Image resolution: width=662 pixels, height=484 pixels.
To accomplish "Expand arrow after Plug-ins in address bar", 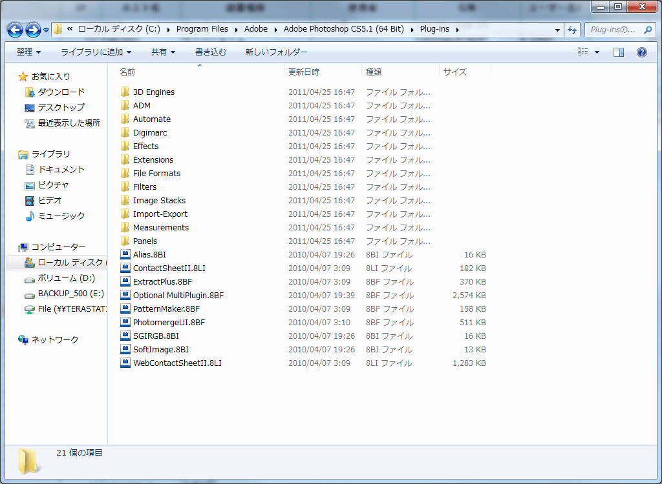I will [458, 30].
